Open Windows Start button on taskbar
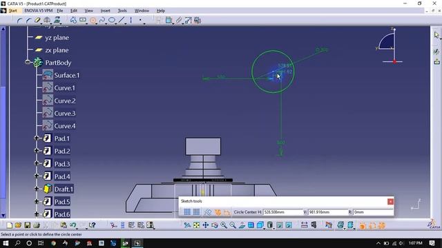Screen dimensions: 442x248 [x=6, y=243]
